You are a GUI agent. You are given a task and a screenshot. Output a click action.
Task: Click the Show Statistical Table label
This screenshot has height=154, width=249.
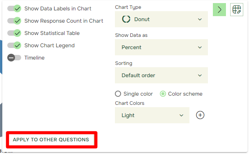point(52,33)
